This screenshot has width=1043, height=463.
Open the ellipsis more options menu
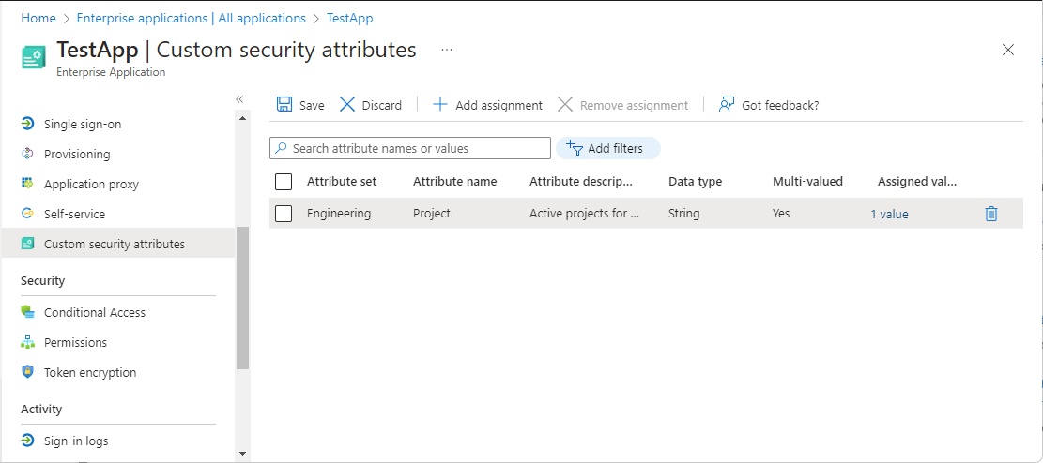pos(447,50)
